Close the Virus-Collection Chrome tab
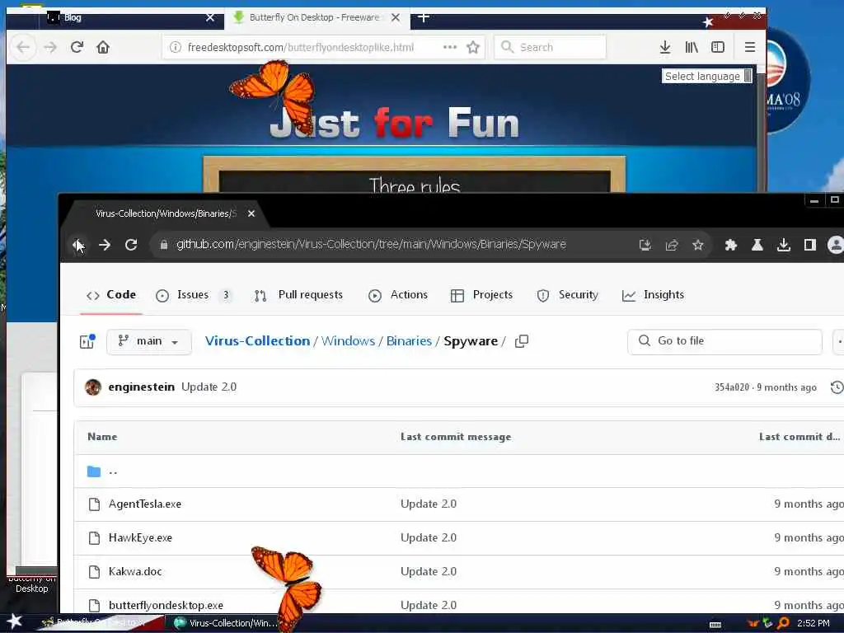Viewport: 844px width, 633px height. 251,213
